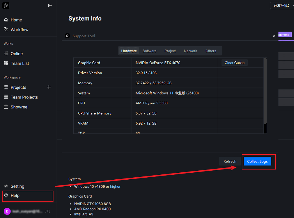Click Intel Arc A3 requirement
Viewport: 294px width, 218px height.
click(84, 214)
